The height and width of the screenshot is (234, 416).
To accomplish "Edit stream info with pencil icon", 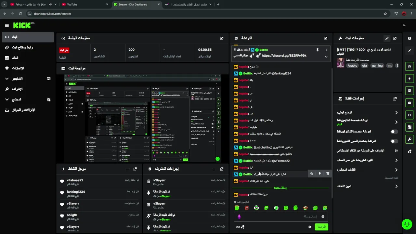I will point(387,38).
